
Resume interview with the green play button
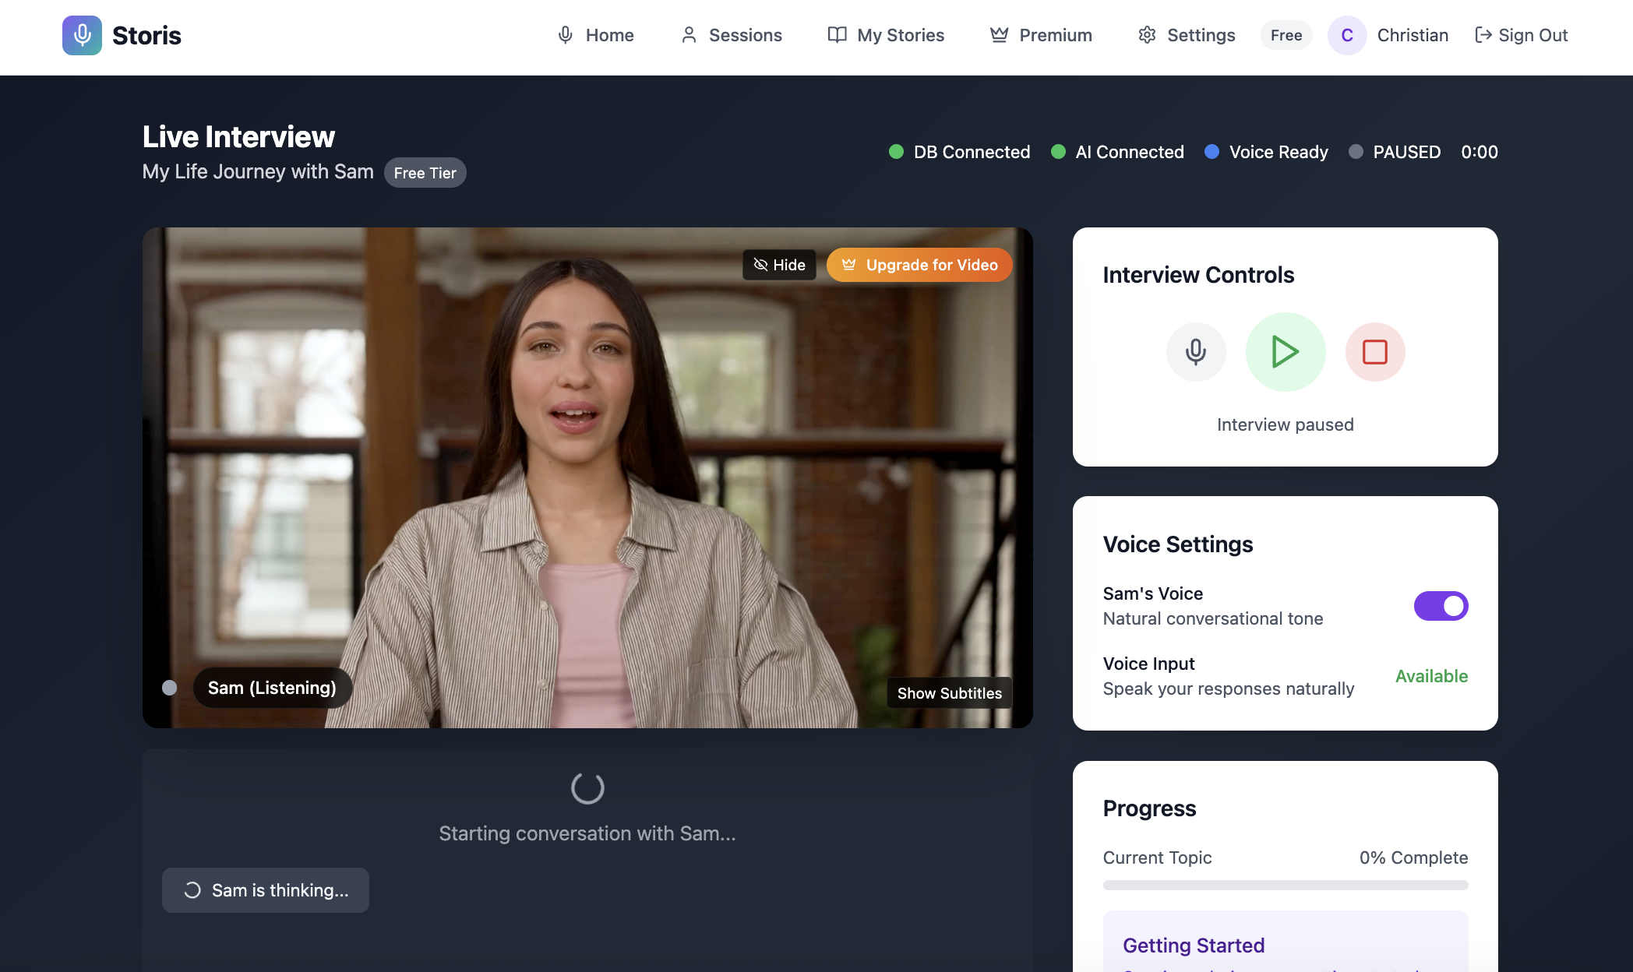[x=1285, y=352]
